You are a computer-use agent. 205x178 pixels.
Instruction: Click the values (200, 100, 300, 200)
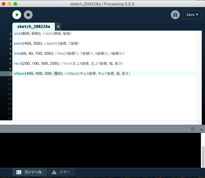click(40, 64)
